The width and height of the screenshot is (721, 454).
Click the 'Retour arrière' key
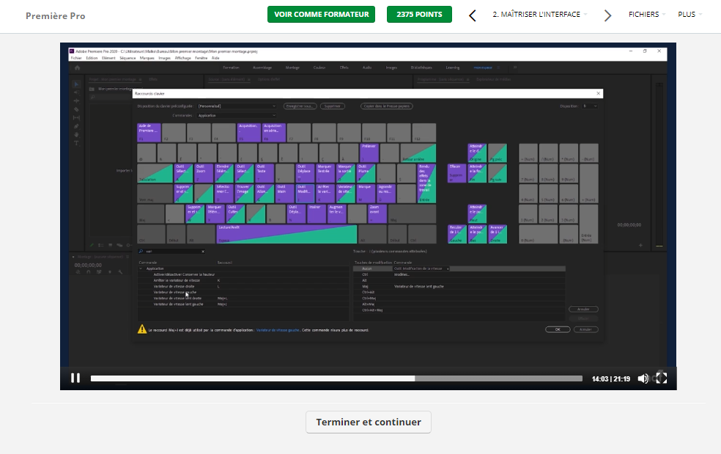click(418, 153)
